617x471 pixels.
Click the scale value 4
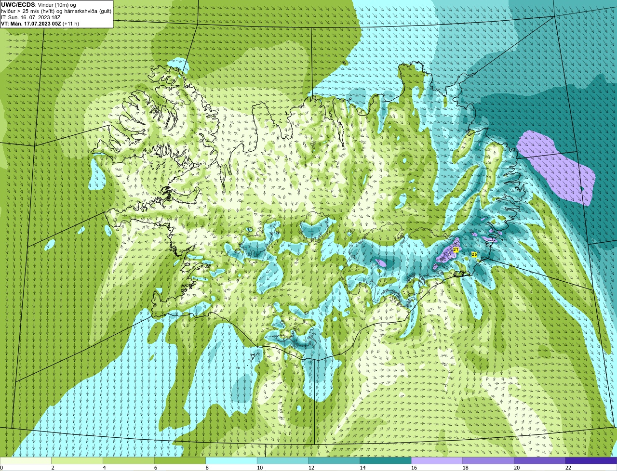click(104, 468)
